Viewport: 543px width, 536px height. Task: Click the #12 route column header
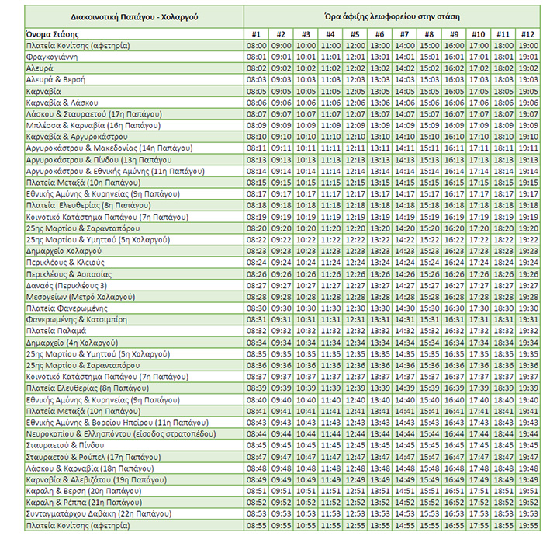coord(527,34)
